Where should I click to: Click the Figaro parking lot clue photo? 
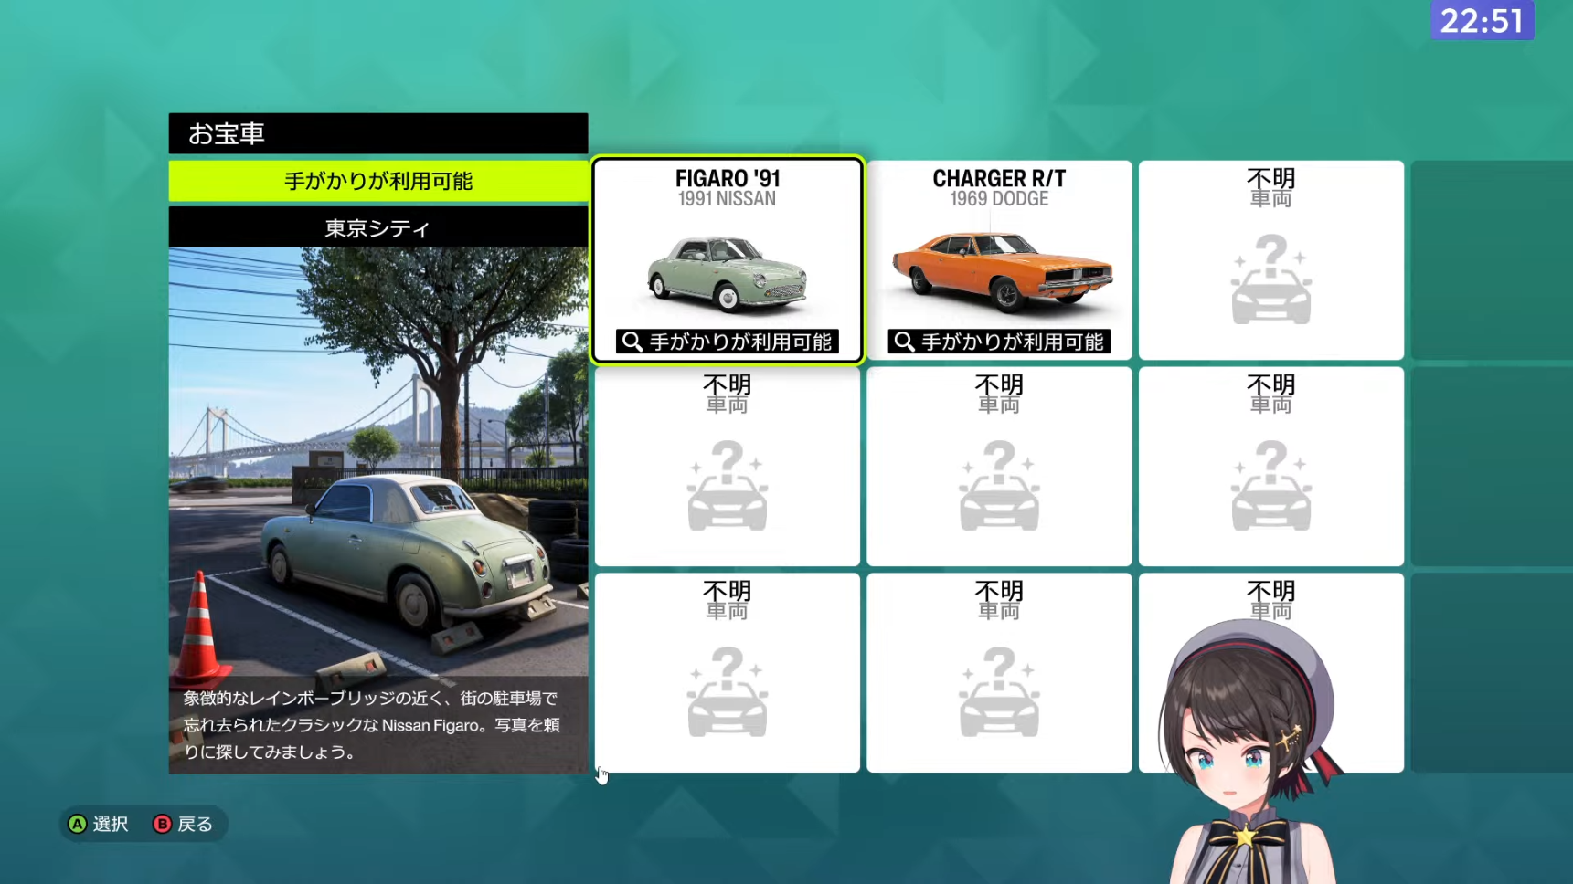(378, 462)
